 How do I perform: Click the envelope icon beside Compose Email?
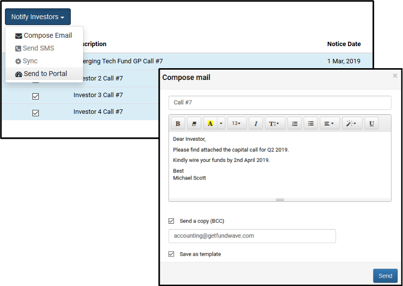coord(19,36)
